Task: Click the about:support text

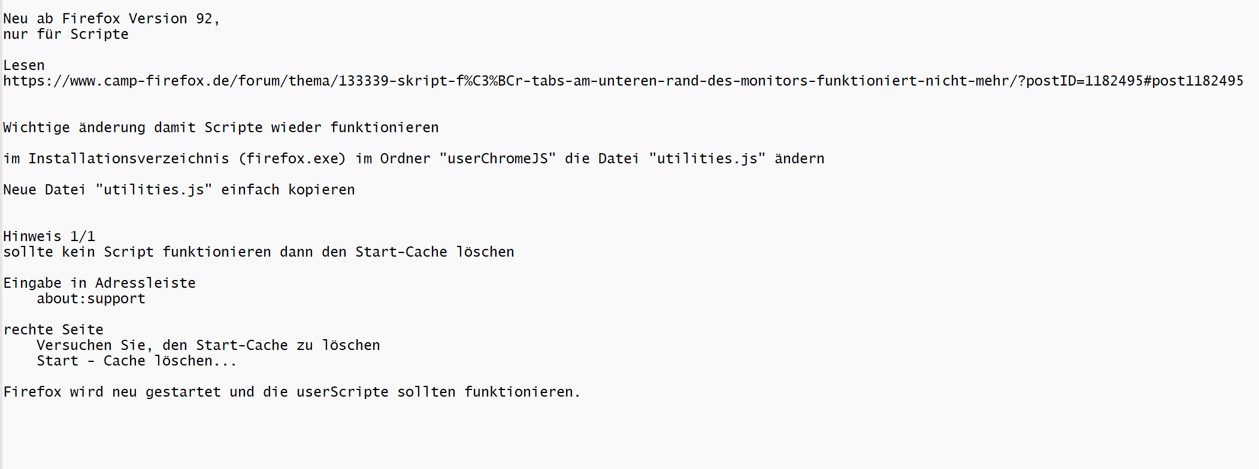Action: pyautogui.click(x=91, y=299)
